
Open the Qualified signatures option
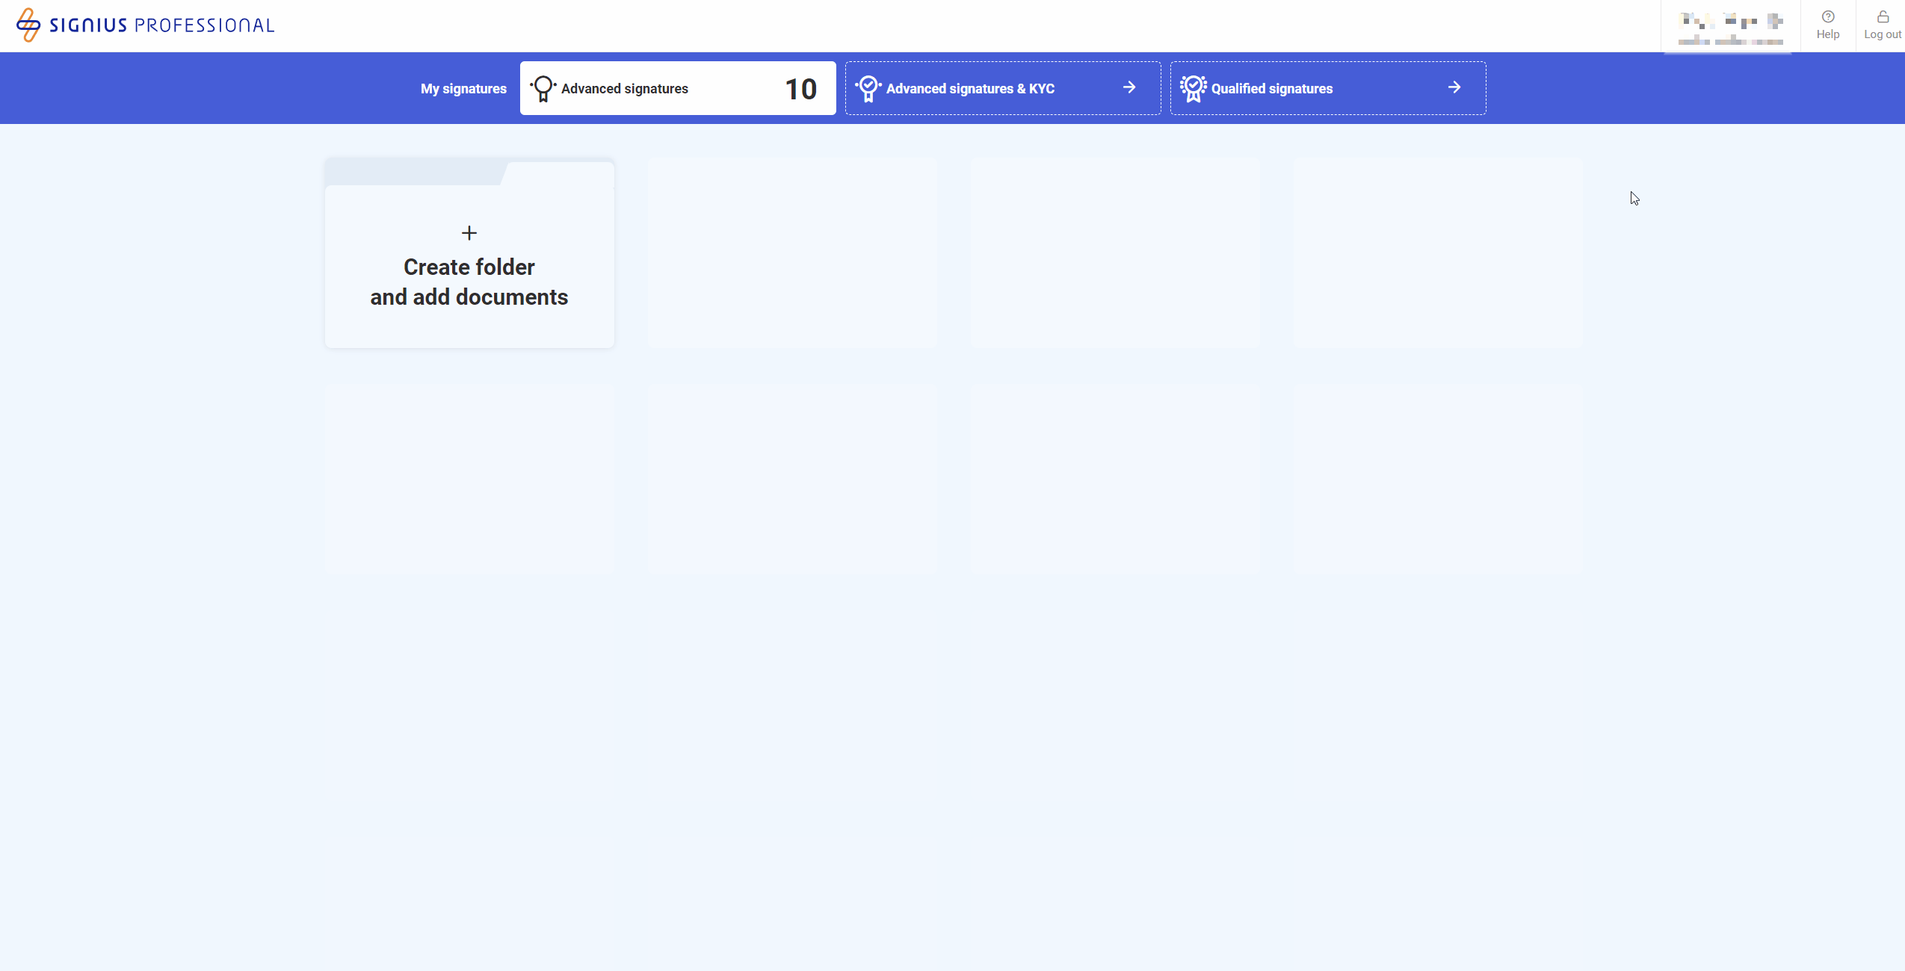(x=1271, y=89)
